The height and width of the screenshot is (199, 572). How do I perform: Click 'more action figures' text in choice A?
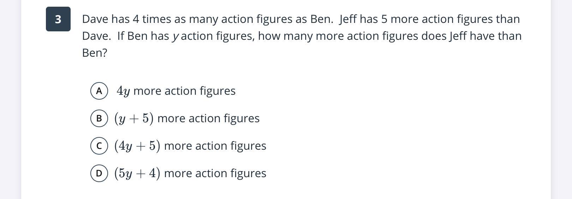[184, 91]
